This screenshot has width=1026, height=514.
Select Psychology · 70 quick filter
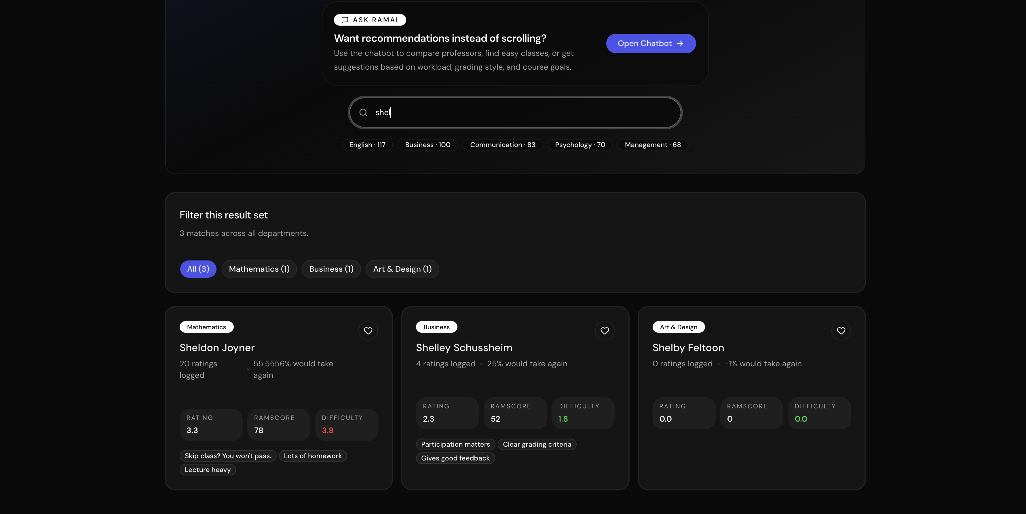(579, 145)
